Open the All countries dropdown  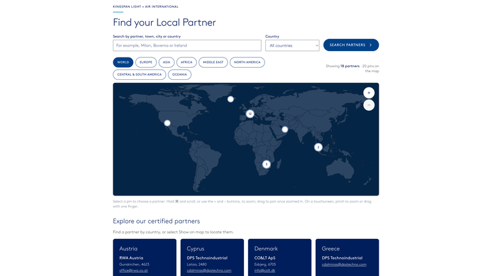(292, 45)
